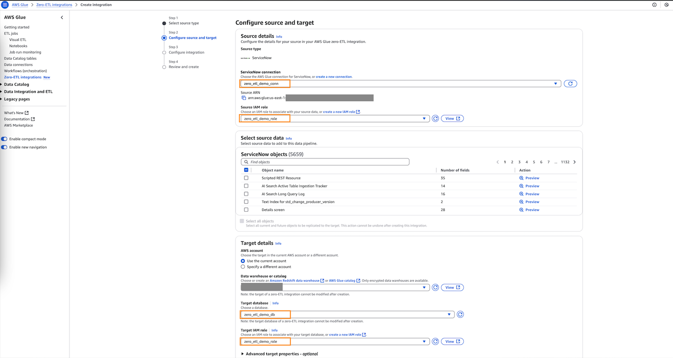Viewport: 673px width, 358px height.
Task: Preview AI Search Active Table Ingestion Tracker
Action: 529,186
